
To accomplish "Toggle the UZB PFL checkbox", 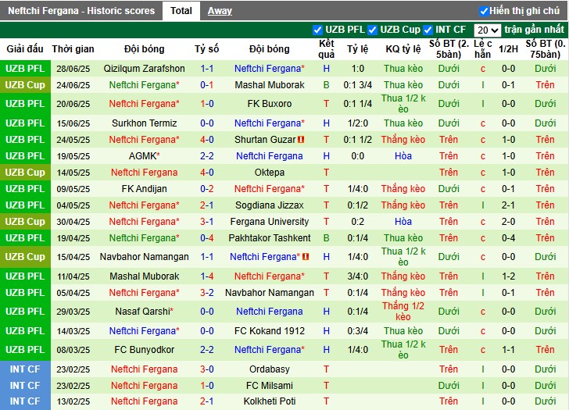I will tap(317, 30).
